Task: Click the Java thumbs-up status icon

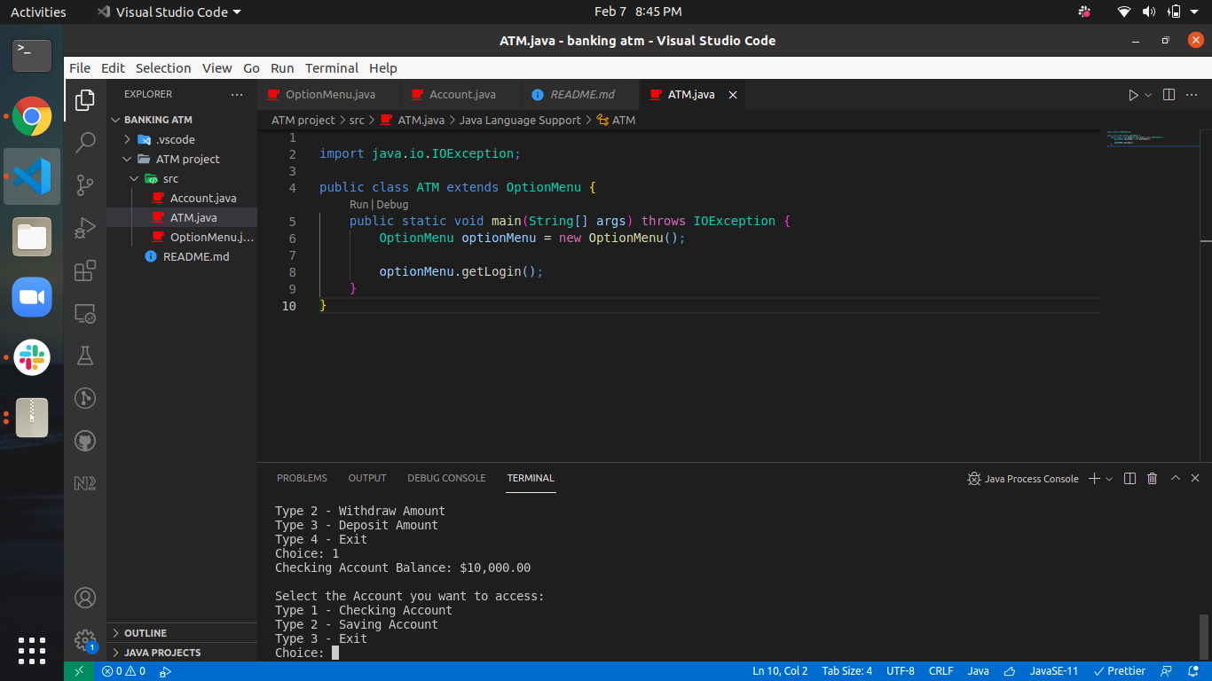Action: 1009,671
